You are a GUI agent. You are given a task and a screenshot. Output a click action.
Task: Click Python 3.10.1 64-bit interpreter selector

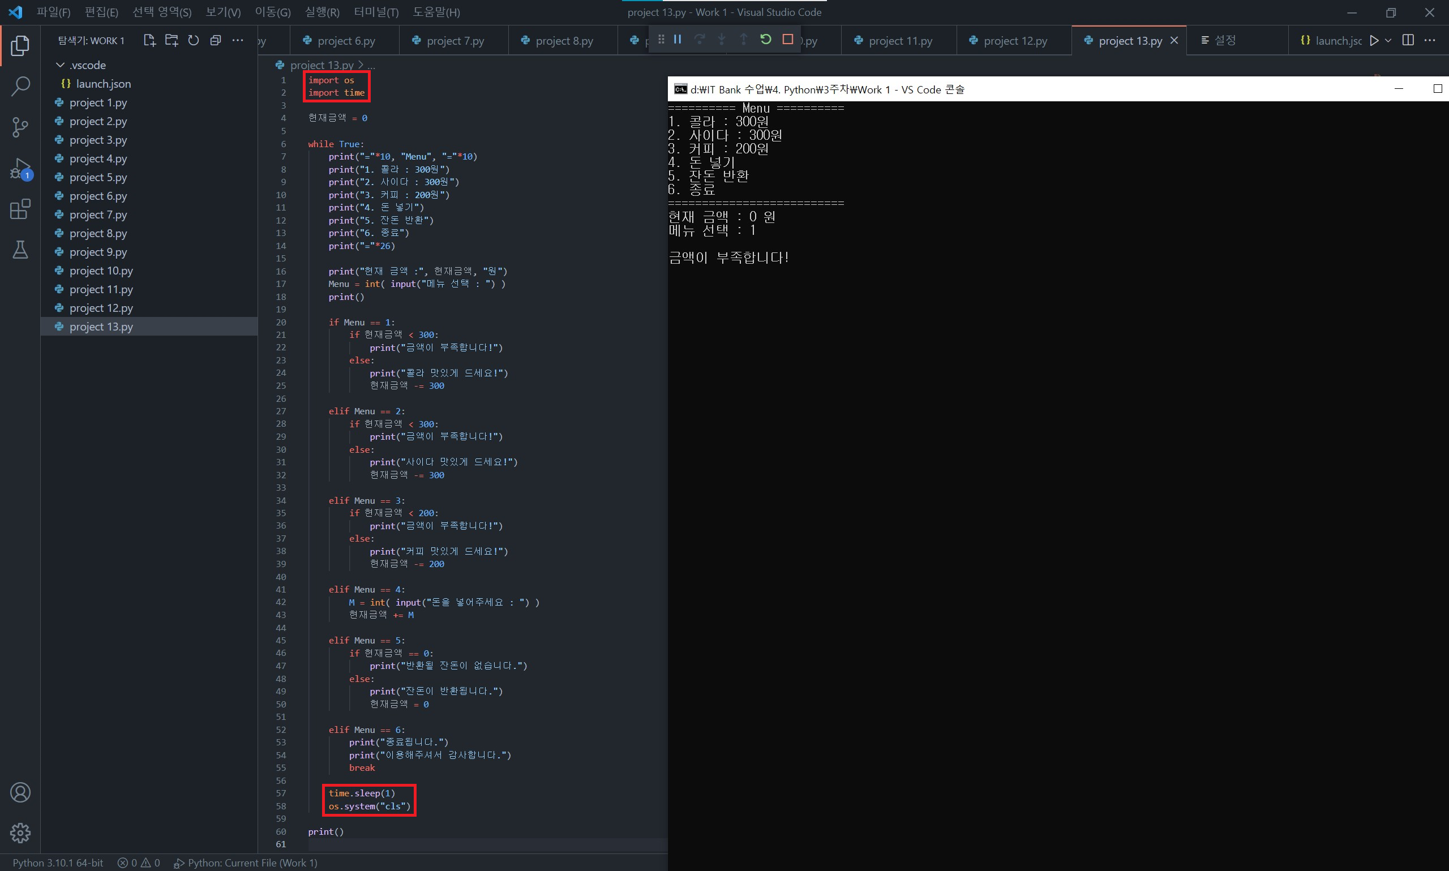coord(58,862)
